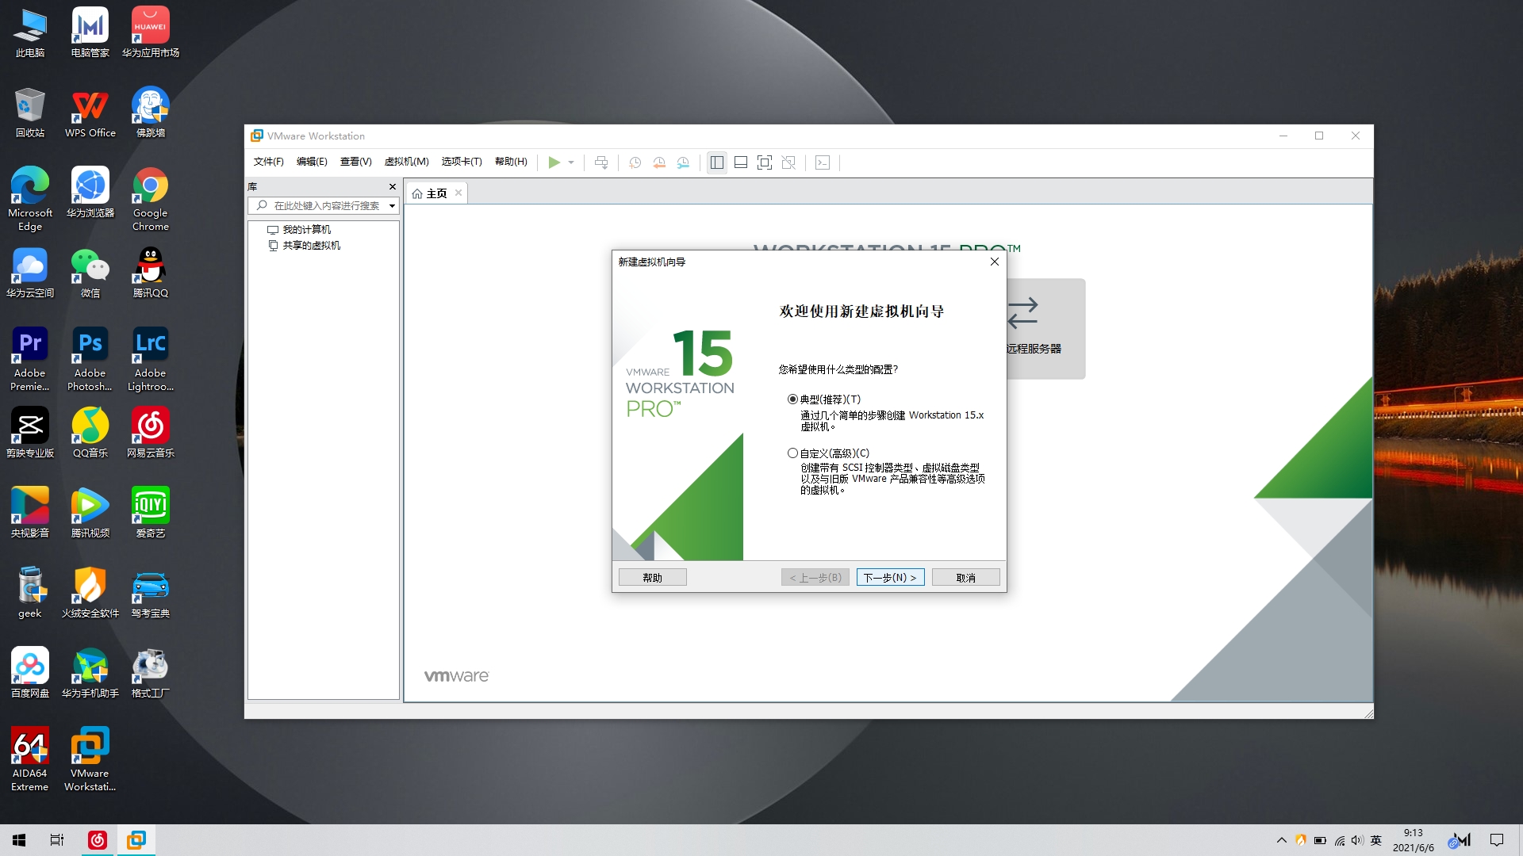Click the green power-on play icon
The width and height of the screenshot is (1523, 856).
pos(554,162)
